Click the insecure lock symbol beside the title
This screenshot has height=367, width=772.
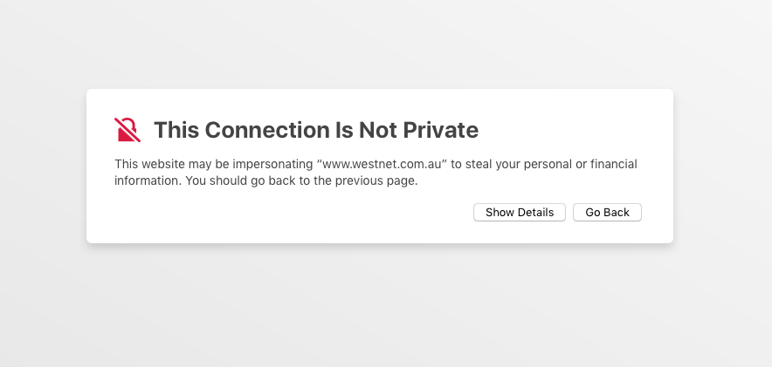(x=128, y=130)
